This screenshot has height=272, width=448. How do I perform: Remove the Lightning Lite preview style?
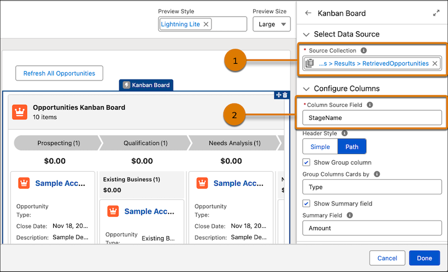click(206, 24)
